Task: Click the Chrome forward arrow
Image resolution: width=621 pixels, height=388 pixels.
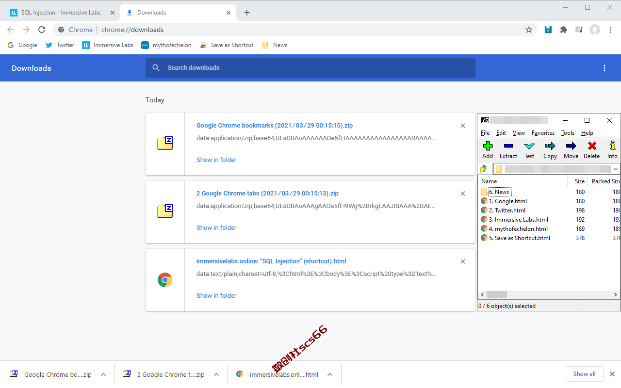Action: pos(26,30)
